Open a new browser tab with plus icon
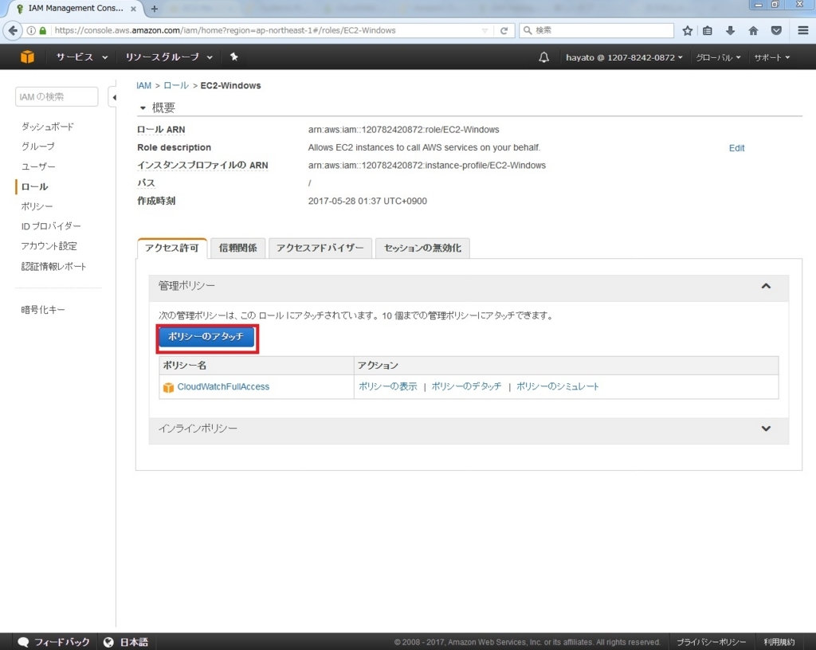This screenshot has width=816, height=650. tap(154, 8)
